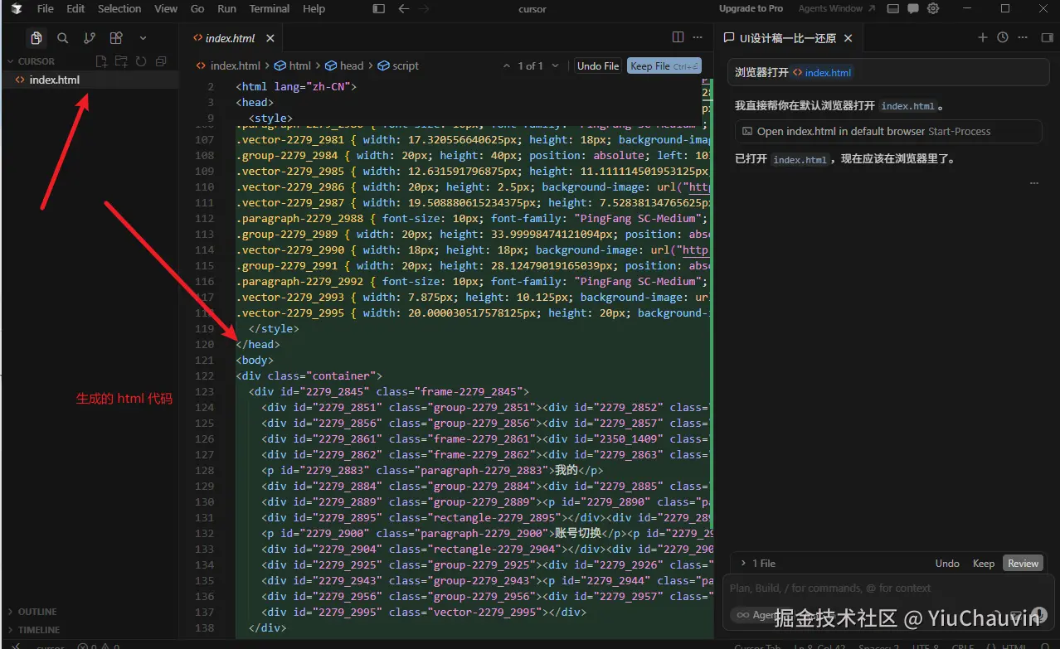Navigate back with the left arrow

[x=404, y=9]
